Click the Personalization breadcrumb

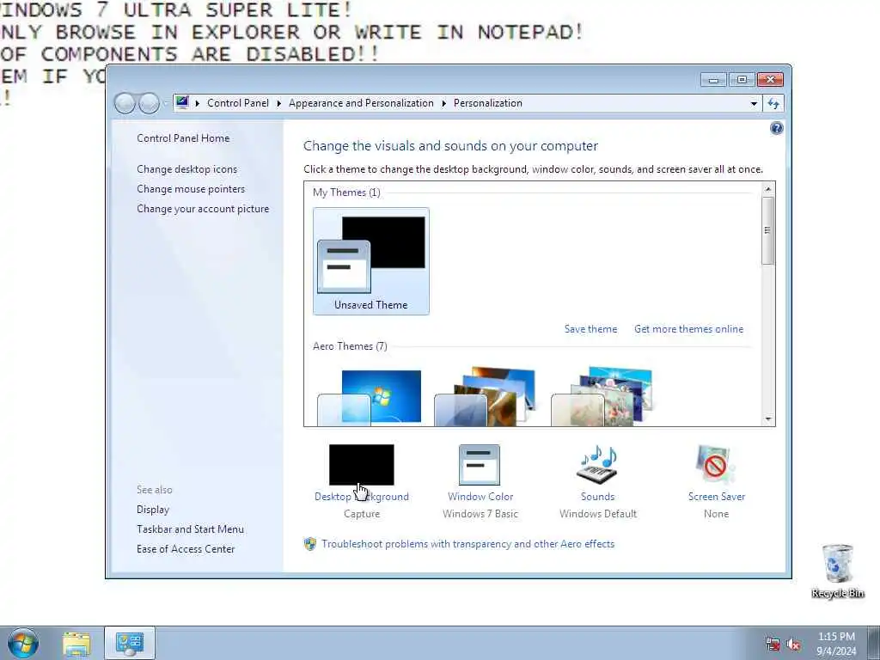pyautogui.click(x=488, y=103)
